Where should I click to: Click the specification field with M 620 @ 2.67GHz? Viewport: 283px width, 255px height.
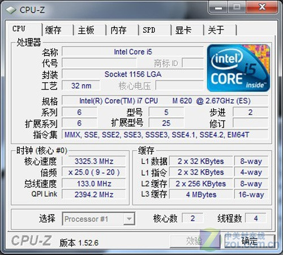point(165,100)
